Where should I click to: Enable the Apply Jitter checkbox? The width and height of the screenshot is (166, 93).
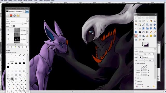click(x=135, y=81)
